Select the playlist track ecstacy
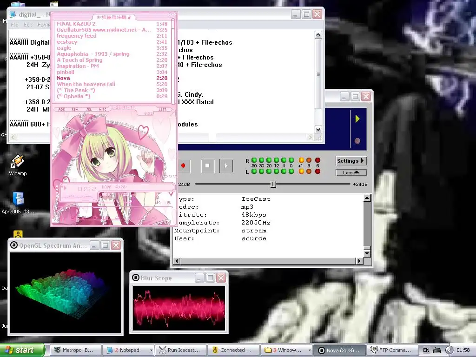Screen dimensions: 476x357 [112, 42]
